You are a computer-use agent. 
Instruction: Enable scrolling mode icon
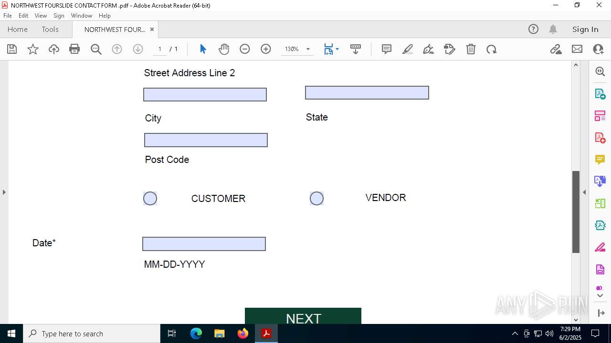pyautogui.click(x=356, y=49)
